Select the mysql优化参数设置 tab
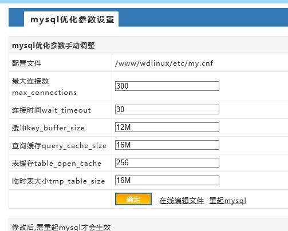The image size is (288, 231). (71, 19)
